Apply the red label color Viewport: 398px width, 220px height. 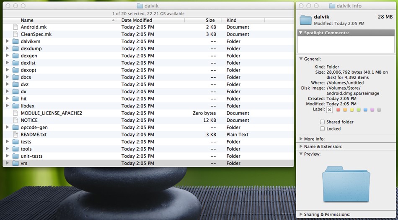[x=338, y=110]
